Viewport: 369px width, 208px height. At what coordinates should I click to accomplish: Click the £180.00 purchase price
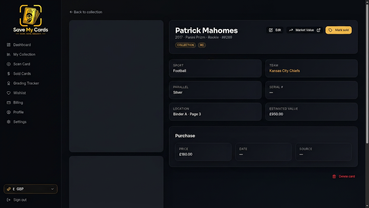click(186, 154)
